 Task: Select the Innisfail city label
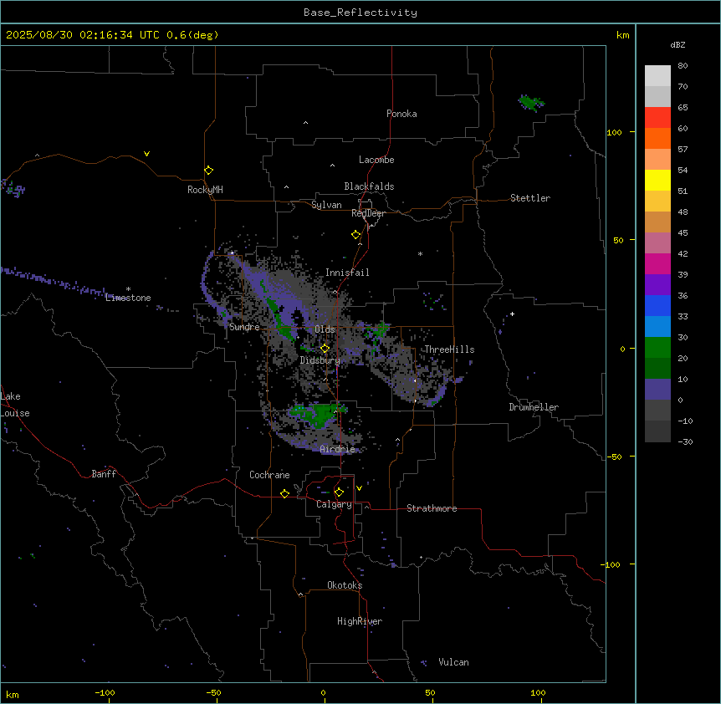(347, 273)
